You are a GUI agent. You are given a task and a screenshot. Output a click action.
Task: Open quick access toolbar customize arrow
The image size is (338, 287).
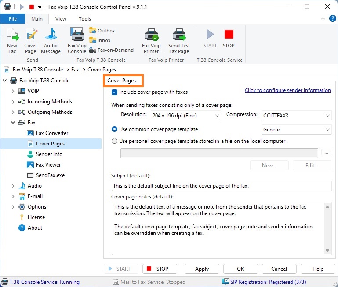point(40,7)
